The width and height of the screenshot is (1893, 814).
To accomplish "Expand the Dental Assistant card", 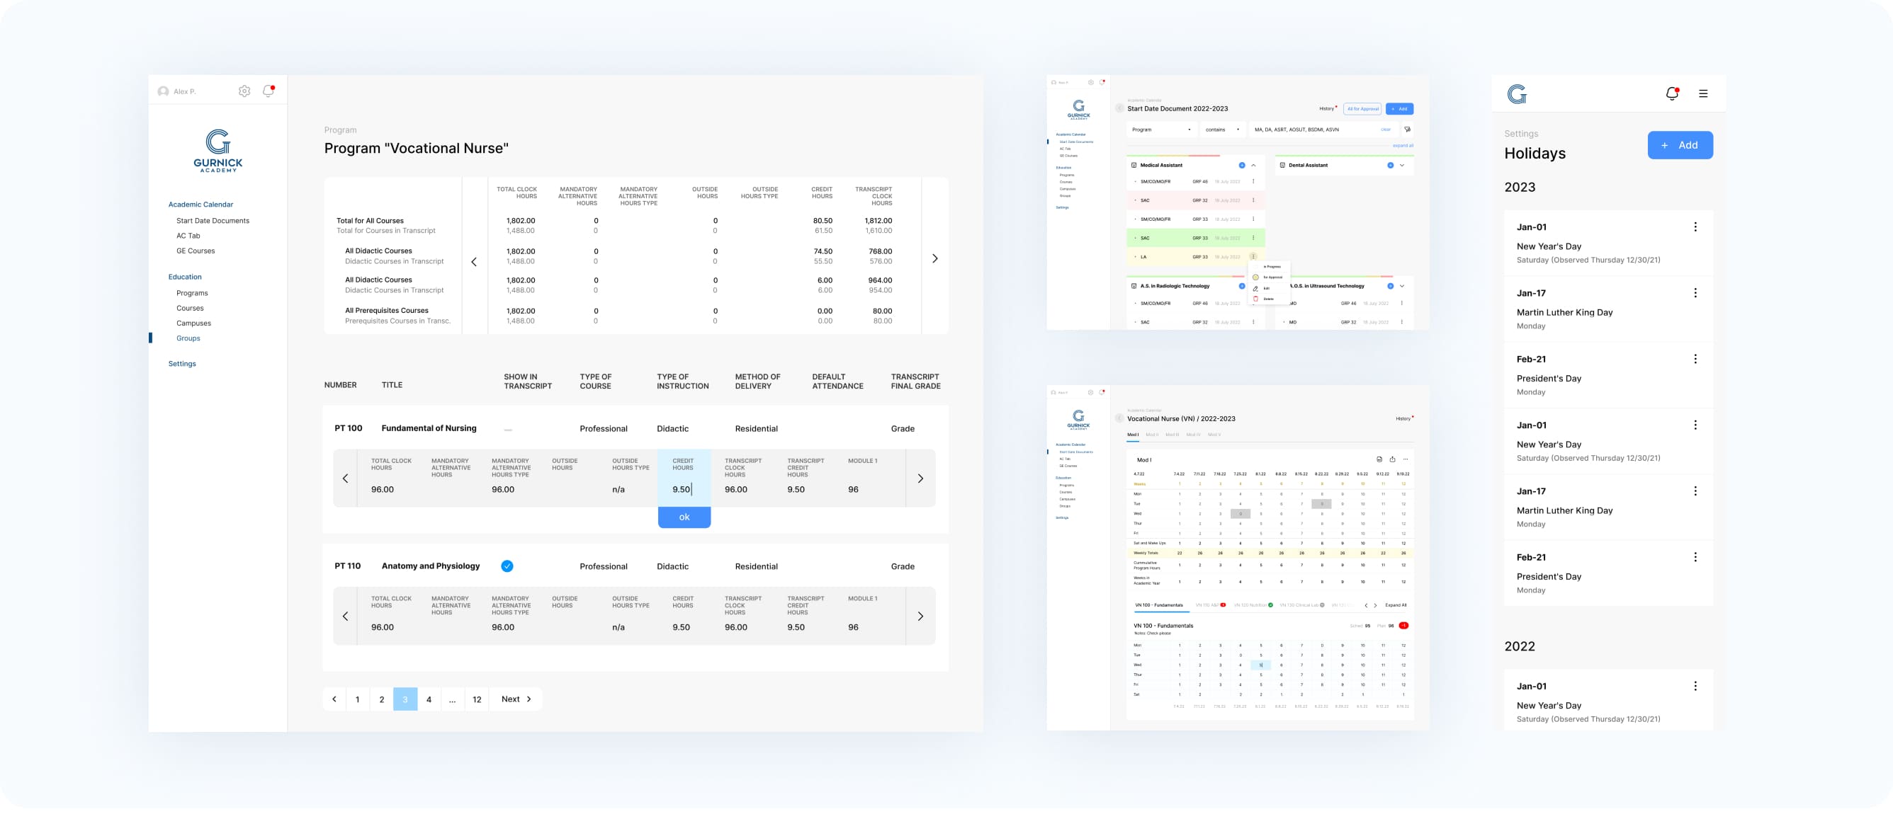I will coord(1402,165).
